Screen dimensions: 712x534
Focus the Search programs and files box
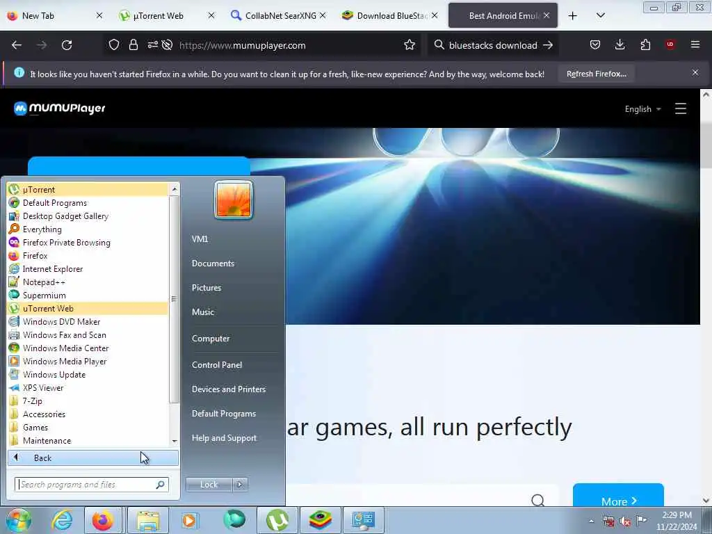tap(91, 485)
